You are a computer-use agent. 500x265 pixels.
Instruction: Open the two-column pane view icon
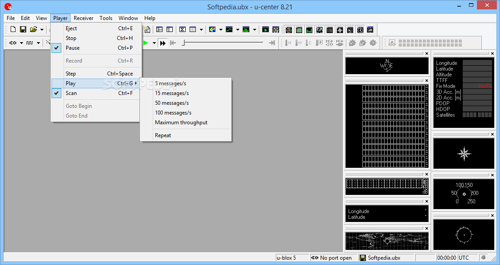click(170, 30)
